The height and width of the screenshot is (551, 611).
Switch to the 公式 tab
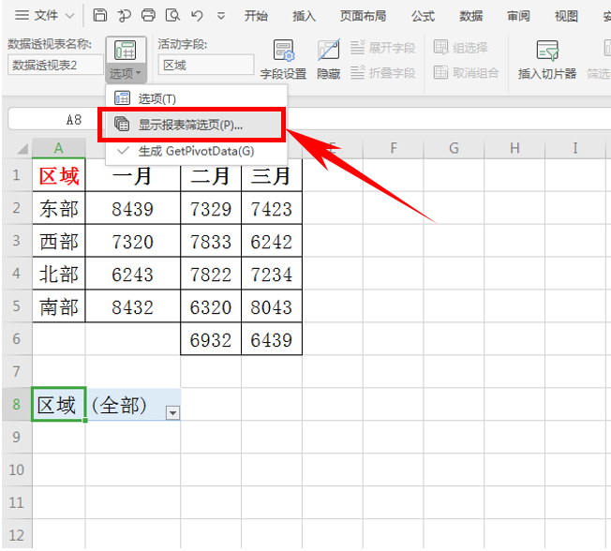coord(424,16)
